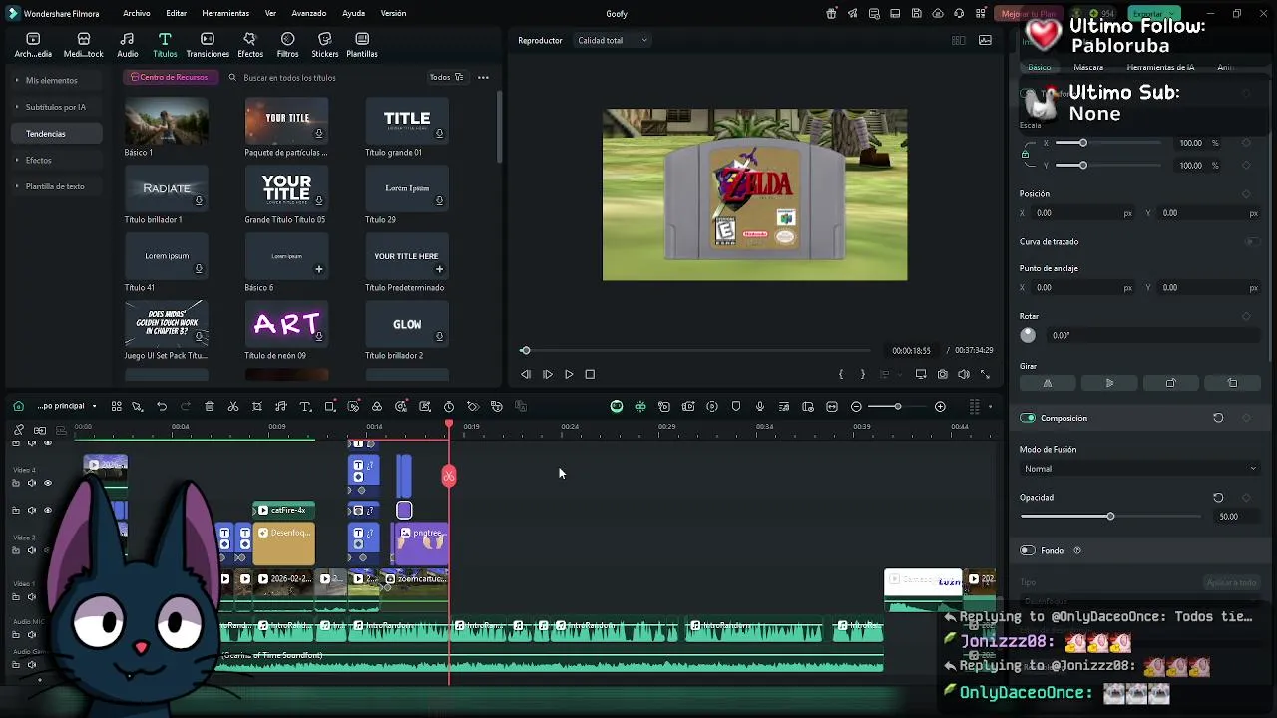This screenshot has width=1277, height=718.
Task: Toggle the green snapping icon in timeline toolbar
Action: click(640, 406)
